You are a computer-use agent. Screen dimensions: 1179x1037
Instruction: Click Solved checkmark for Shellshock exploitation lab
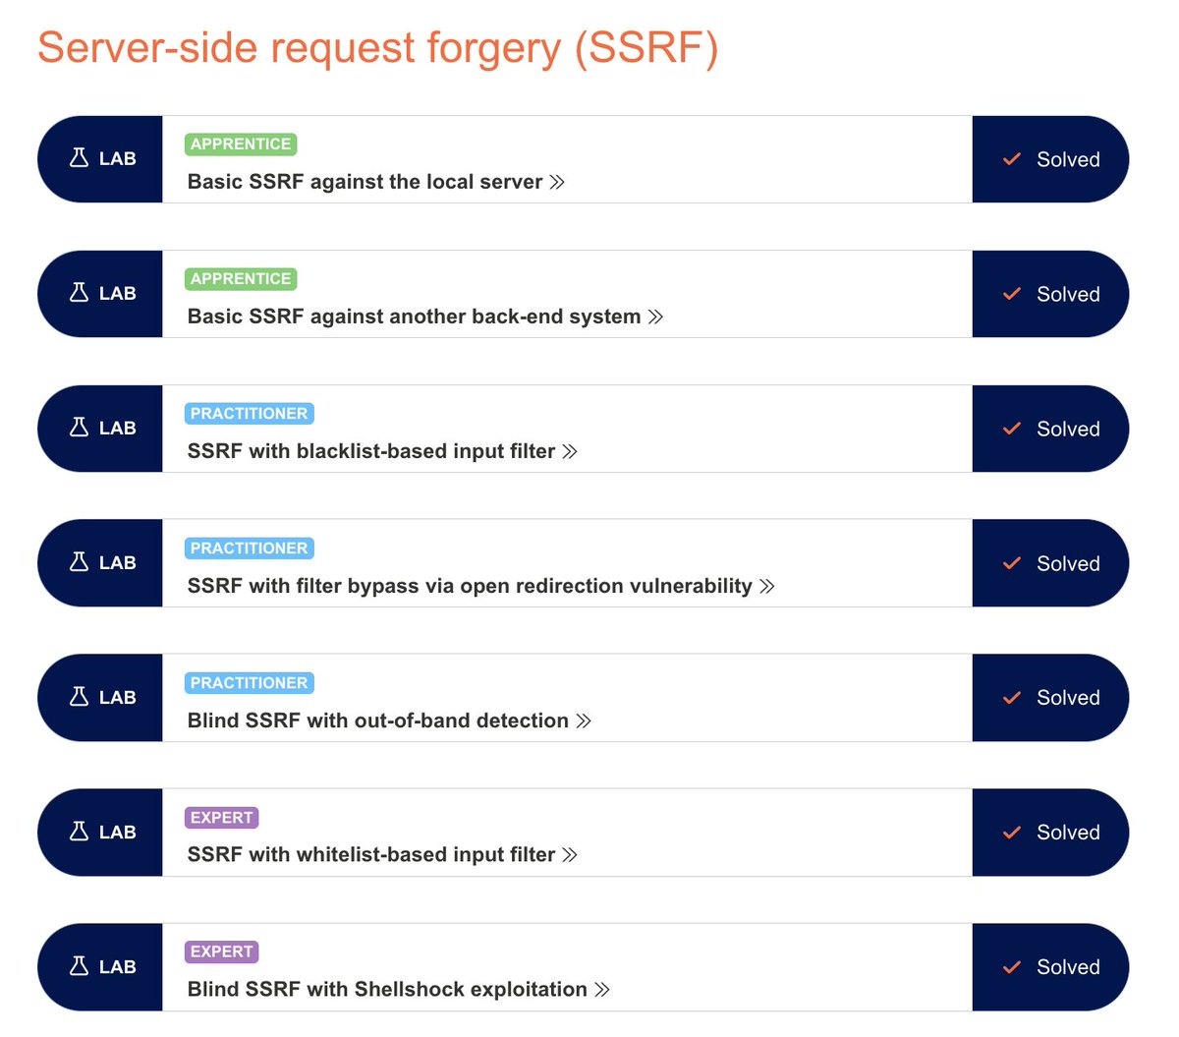(1012, 967)
